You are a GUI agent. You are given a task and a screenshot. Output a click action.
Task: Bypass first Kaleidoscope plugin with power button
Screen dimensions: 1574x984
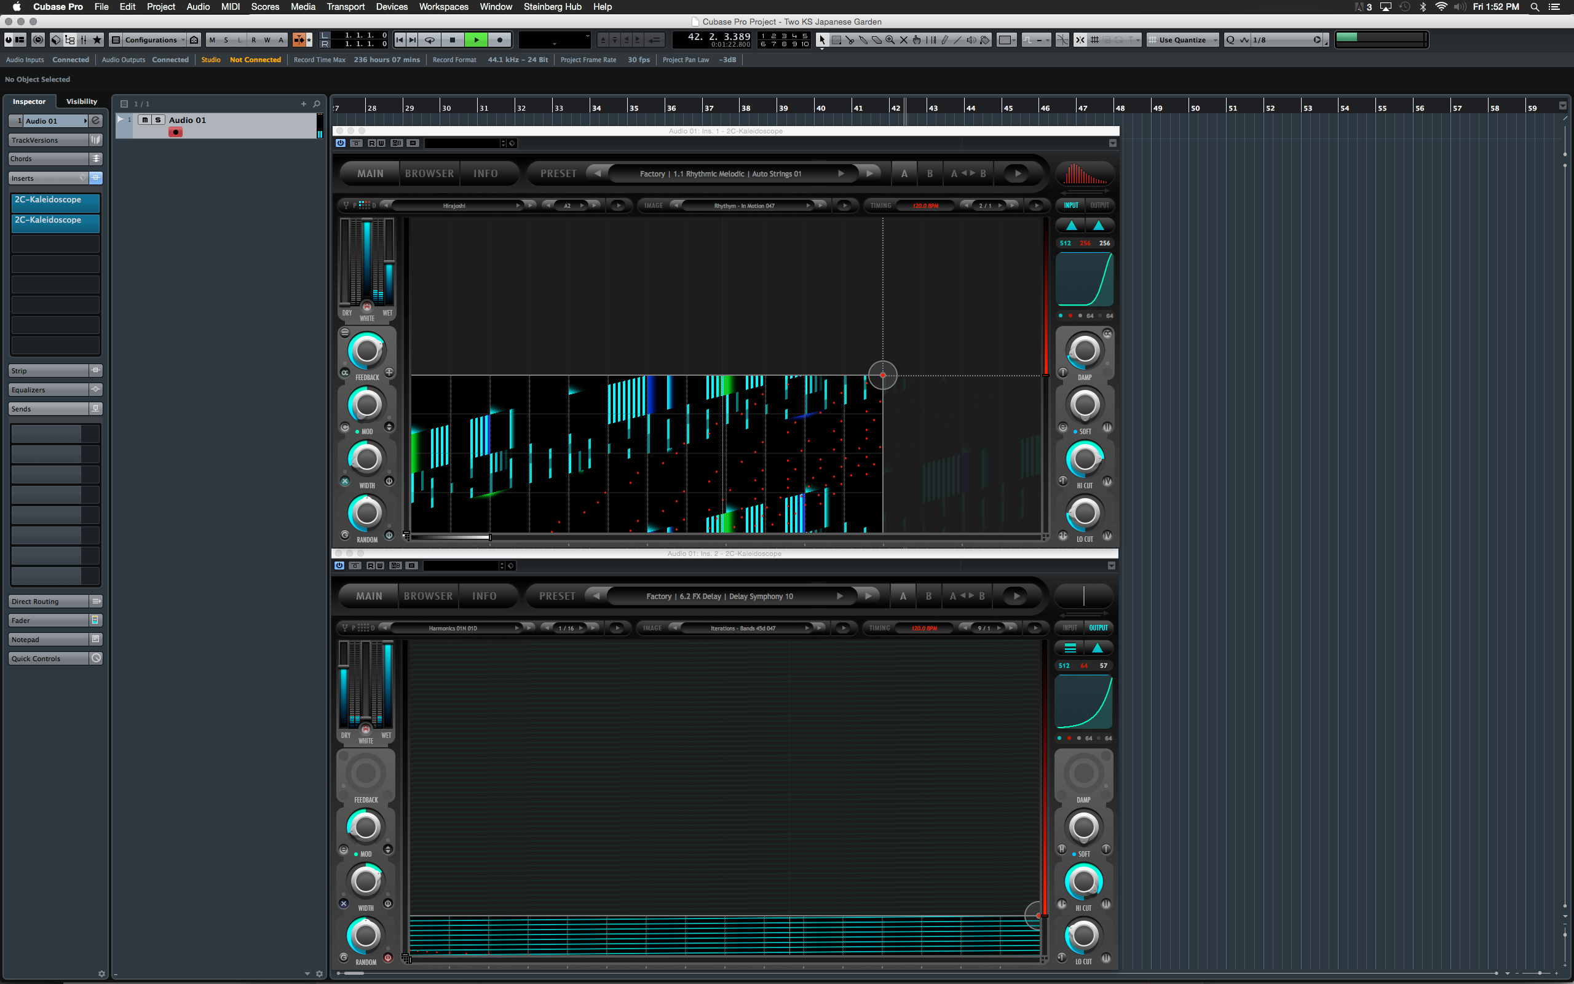340,143
